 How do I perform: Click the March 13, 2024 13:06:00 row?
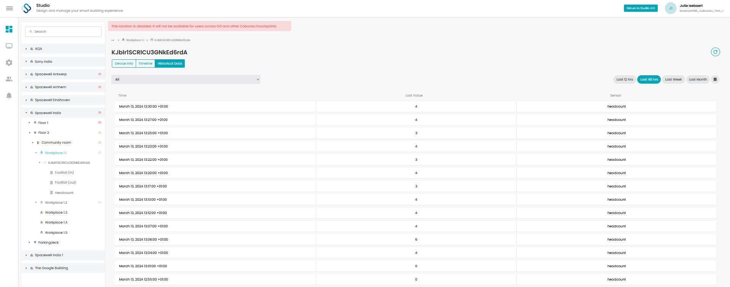point(416,239)
